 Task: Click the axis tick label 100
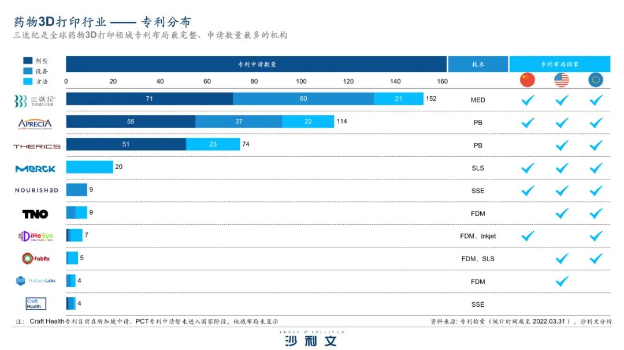point(301,81)
